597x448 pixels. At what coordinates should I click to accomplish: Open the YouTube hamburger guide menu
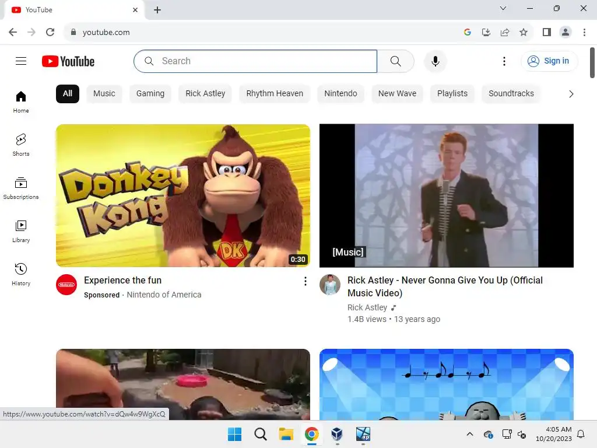click(x=21, y=61)
